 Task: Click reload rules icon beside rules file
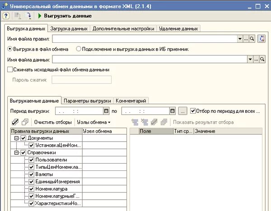coord(262,39)
